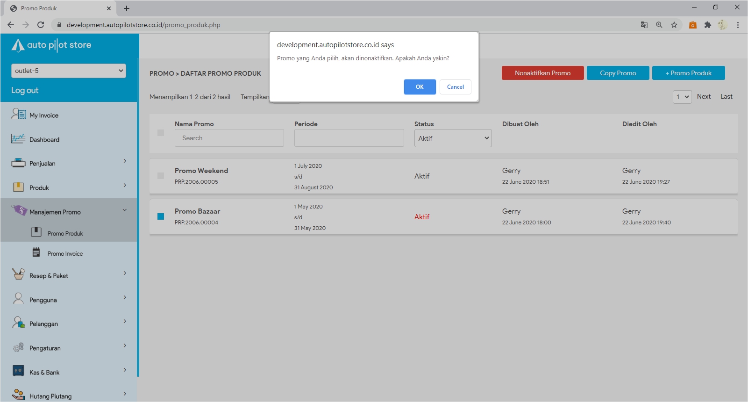
Task: Click the My Invoice sidebar icon
Action: click(18, 114)
